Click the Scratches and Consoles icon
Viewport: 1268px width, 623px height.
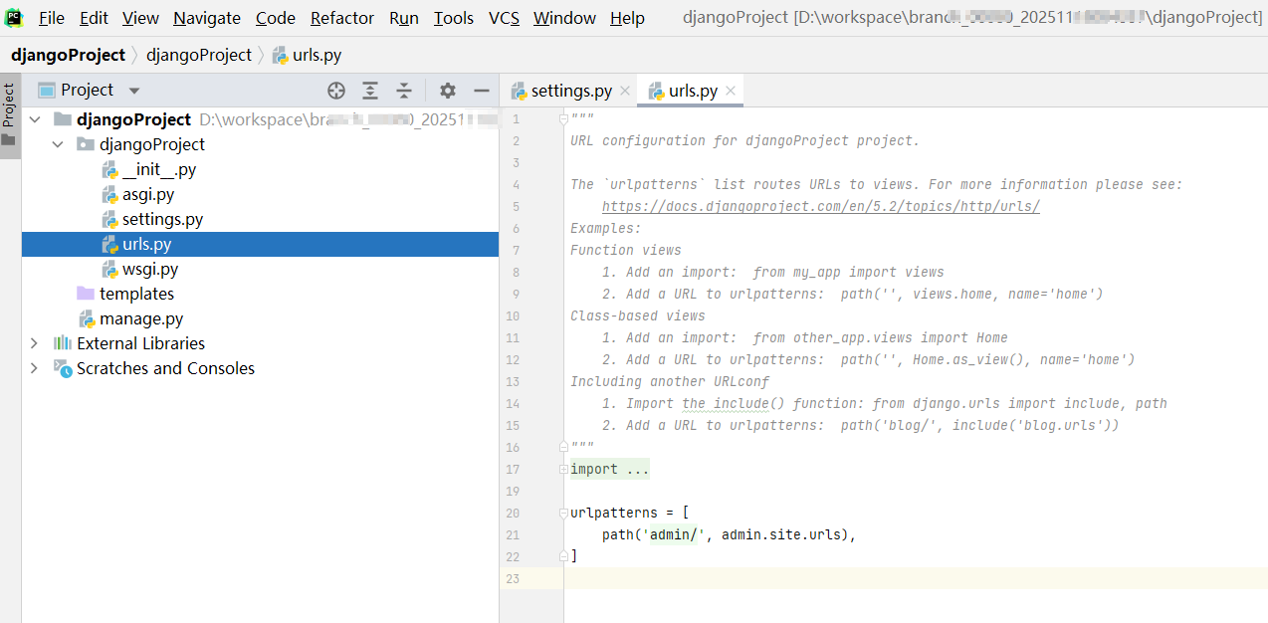pyautogui.click(x=63, y=368)
